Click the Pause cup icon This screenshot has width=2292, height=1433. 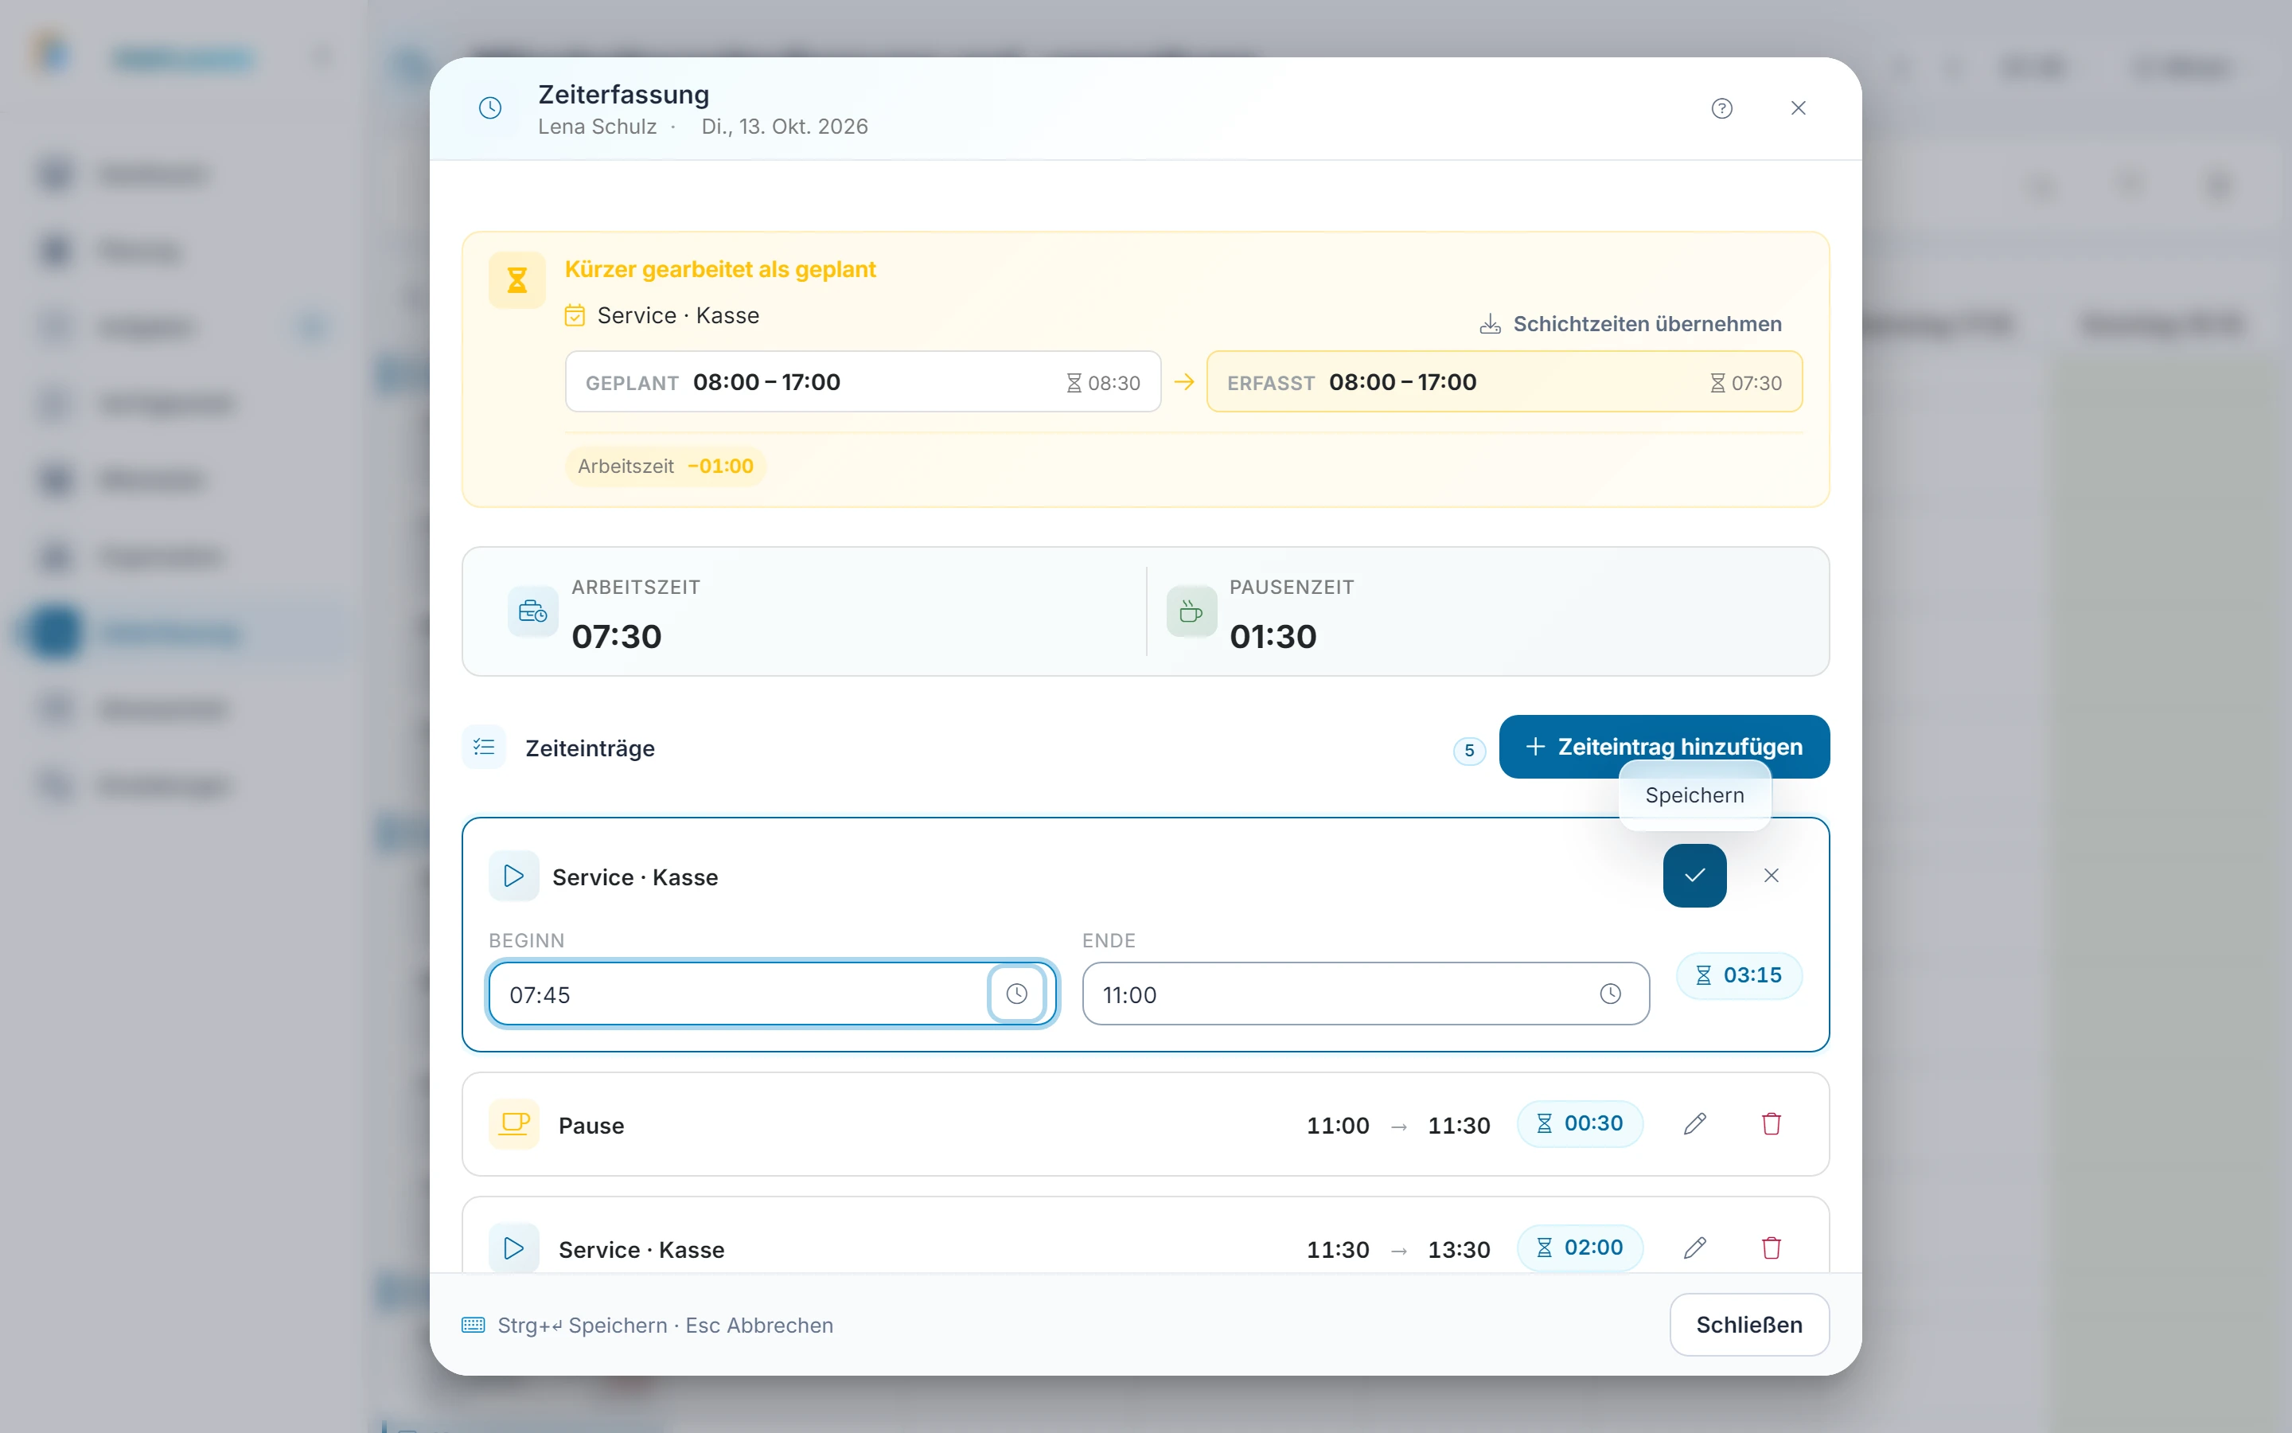coord(514,1124)
